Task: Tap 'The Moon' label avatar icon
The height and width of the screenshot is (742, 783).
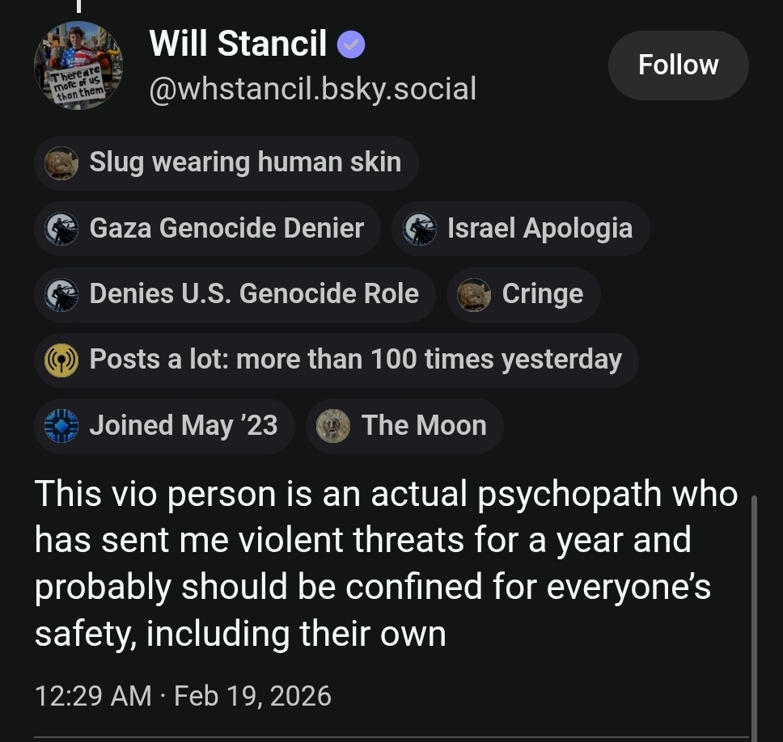Action: click(x=333, y=425)
